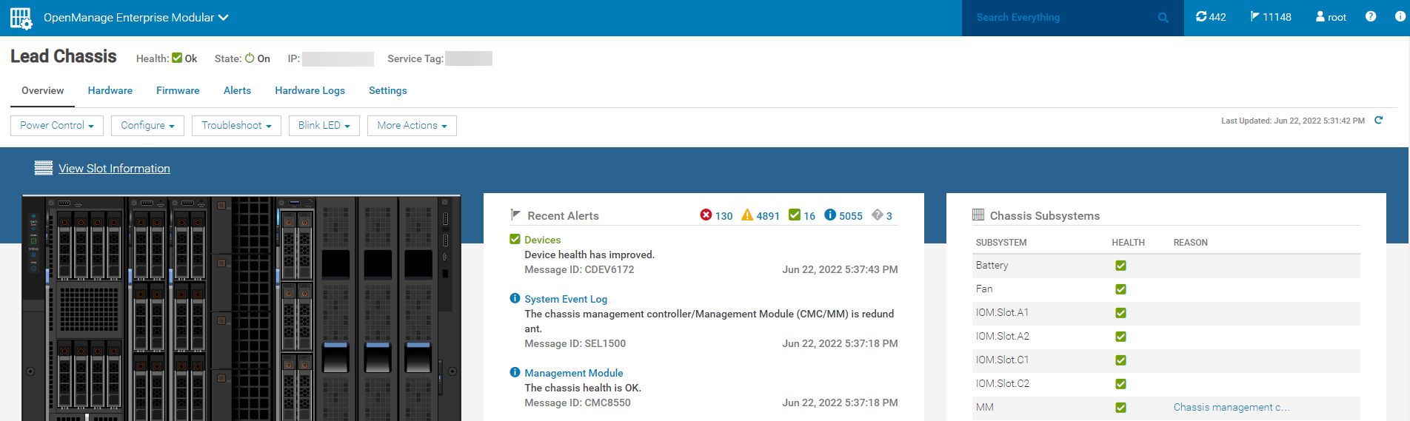
Task: Expand the More Actions dropdown
Action: [x=412, y=126]
